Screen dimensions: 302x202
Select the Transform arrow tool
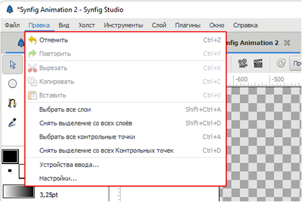click(13, 64)
